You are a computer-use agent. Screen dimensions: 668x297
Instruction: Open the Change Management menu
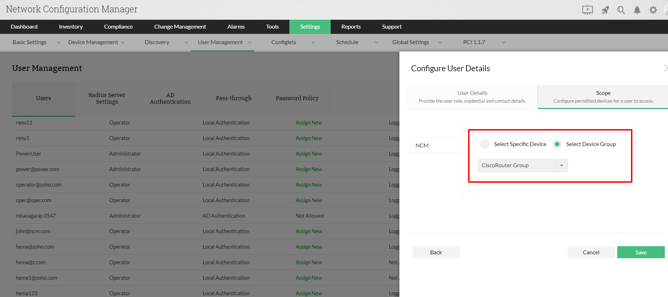tap(180, 27)
